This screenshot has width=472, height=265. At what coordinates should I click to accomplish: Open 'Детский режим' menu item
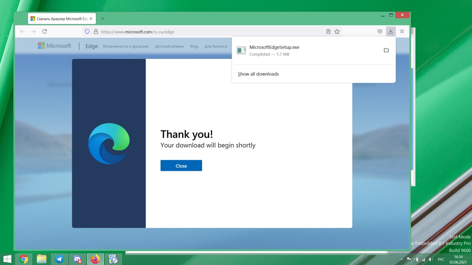pyautogui.click(x=169, y=46)
